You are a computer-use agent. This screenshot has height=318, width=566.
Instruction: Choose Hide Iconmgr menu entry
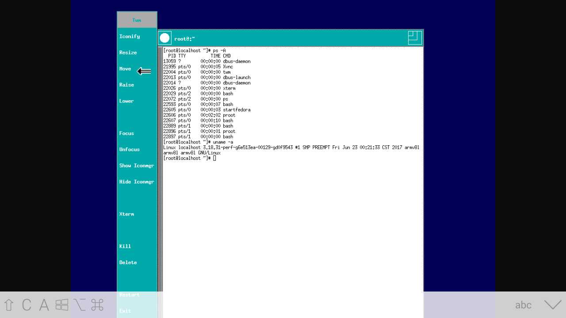[x=137, y=182]
